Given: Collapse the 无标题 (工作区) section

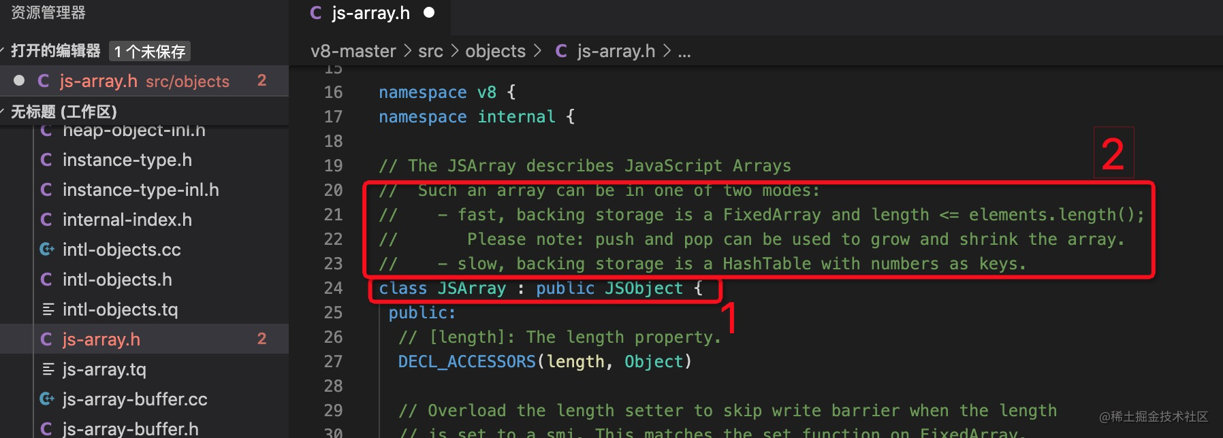Looking at the screenshot, I should (x=64, y=112).
